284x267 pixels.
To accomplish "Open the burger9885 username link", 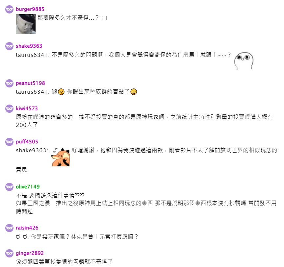I will coord(30,9).
